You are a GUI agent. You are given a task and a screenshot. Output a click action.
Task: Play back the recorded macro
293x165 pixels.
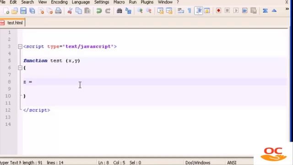pos(236,11)
